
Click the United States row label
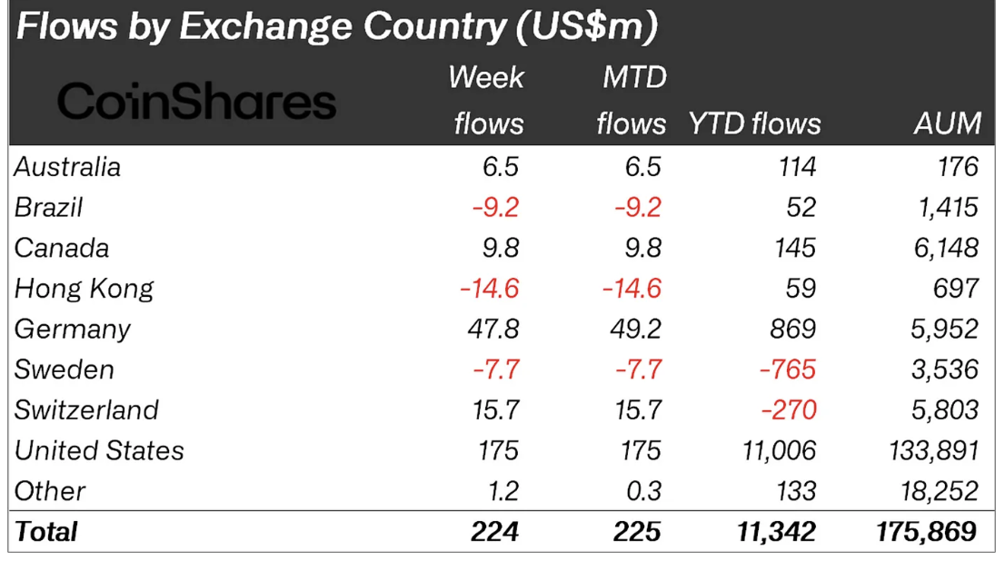[99, 451]
